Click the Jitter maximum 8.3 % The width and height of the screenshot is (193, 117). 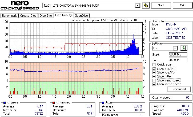(x=139, y=110)
